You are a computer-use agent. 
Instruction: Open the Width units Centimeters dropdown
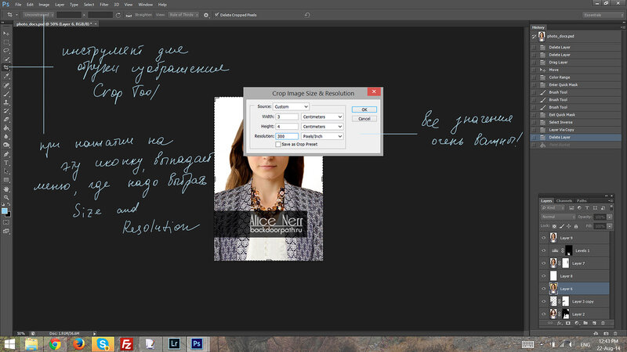tap(323, 117)
